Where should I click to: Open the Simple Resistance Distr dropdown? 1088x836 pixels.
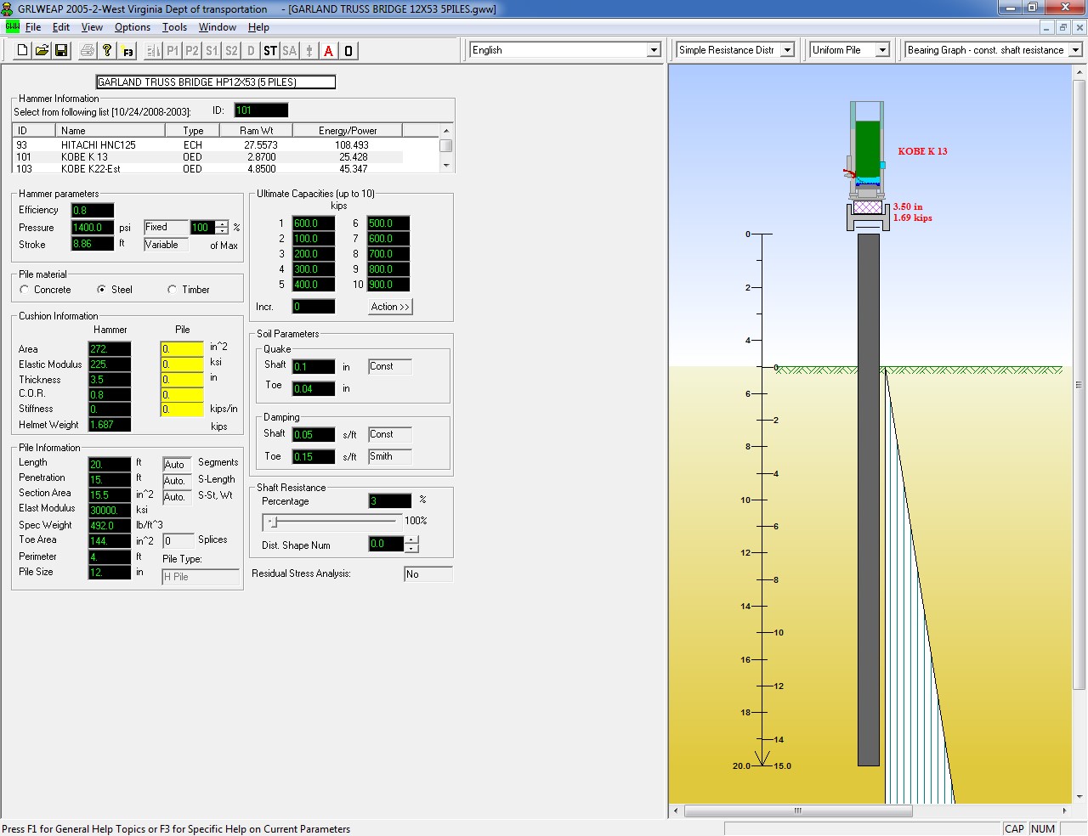point(786,49)
